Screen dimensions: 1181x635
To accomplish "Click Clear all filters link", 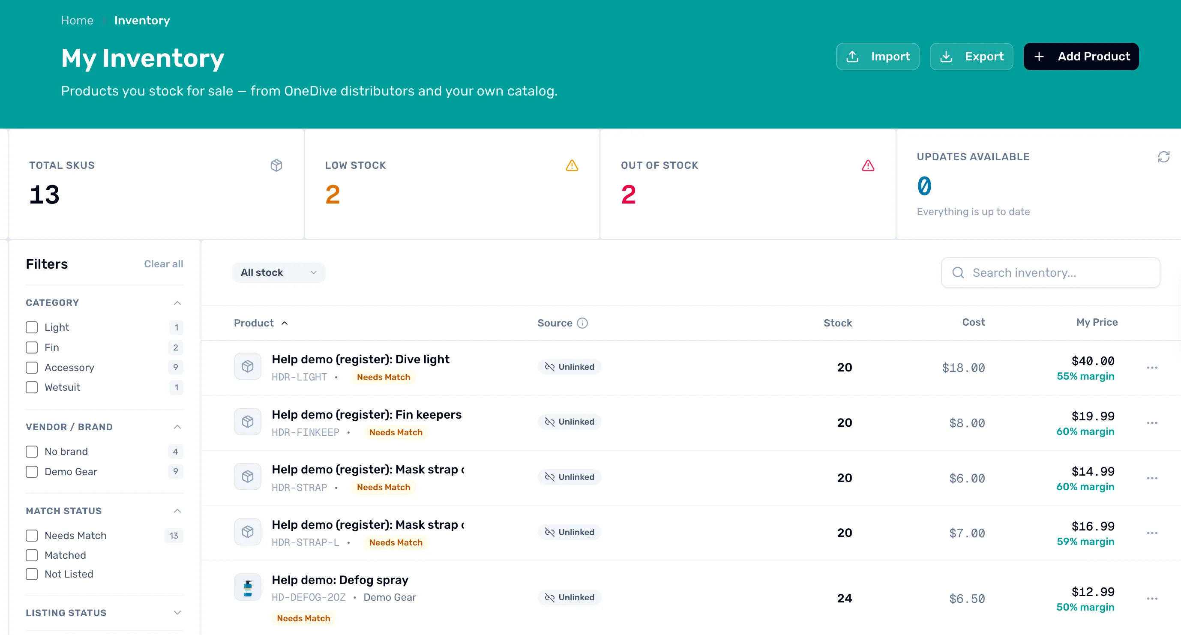I will tap(164, 264).
